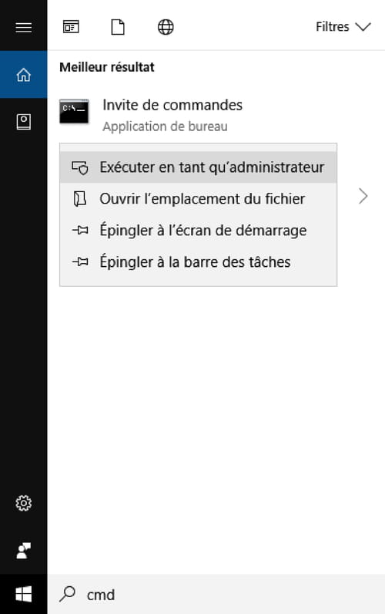This screenshot has height=614, width=385.
Task: Click the Command Prompt thumbnail icon
Action: tap(74, 112)
